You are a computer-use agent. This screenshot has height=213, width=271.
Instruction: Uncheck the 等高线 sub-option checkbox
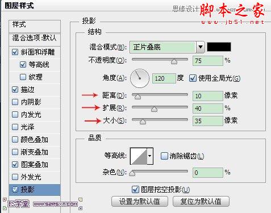(23, 65)
